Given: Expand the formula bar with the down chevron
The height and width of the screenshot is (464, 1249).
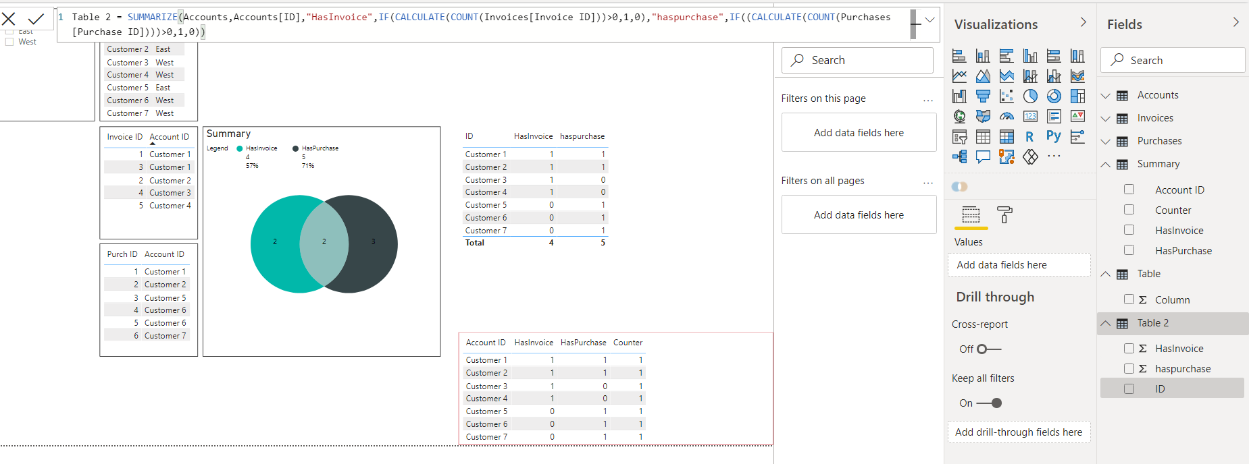Looking at the screenshot, I should [929, 20].
